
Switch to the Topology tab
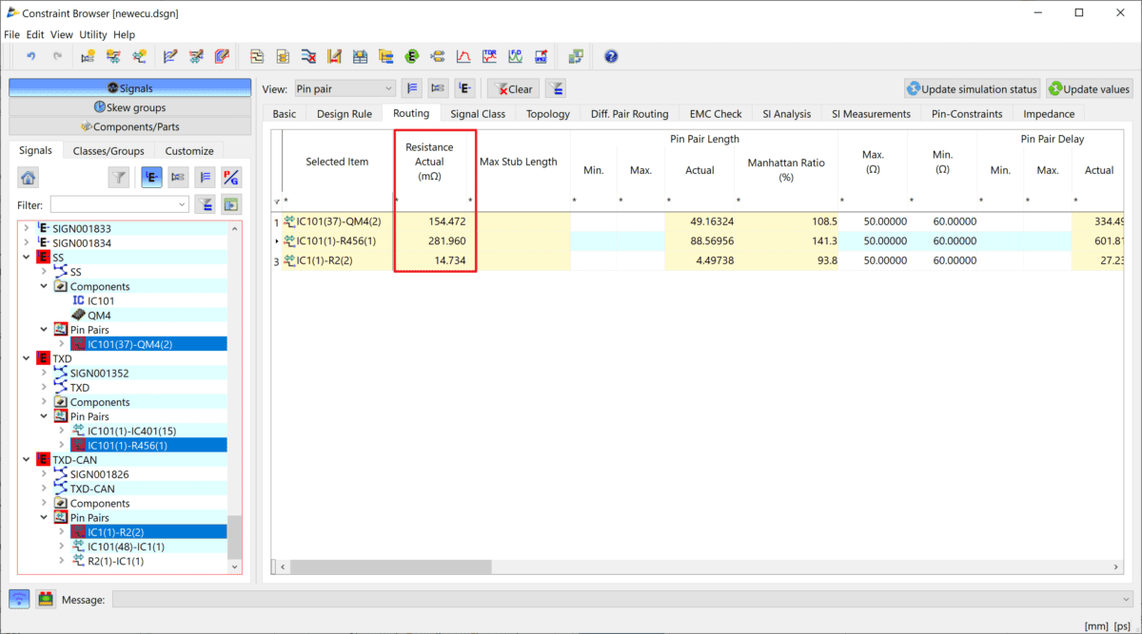(547, 114)
